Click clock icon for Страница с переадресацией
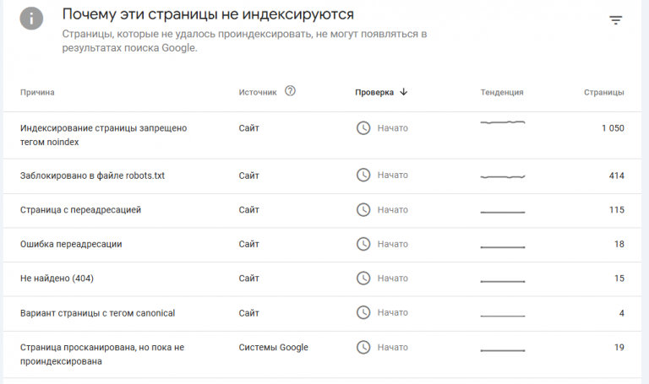649x384 pixels. click(363, 209)
